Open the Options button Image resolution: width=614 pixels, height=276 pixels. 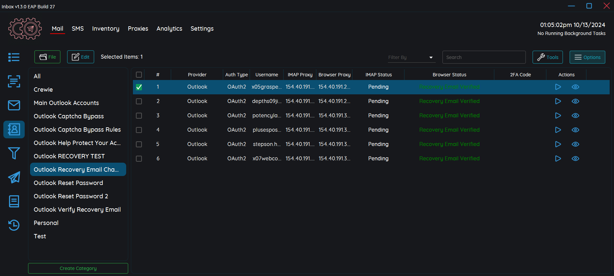pyautogui.click(x=587, y=57)
